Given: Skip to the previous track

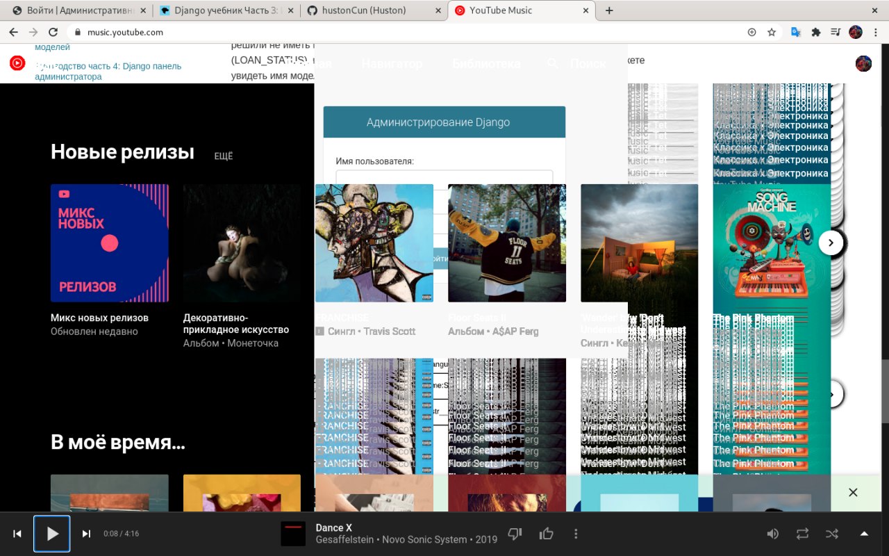Looking at the screenshot, I should click(x=17, y=534).
